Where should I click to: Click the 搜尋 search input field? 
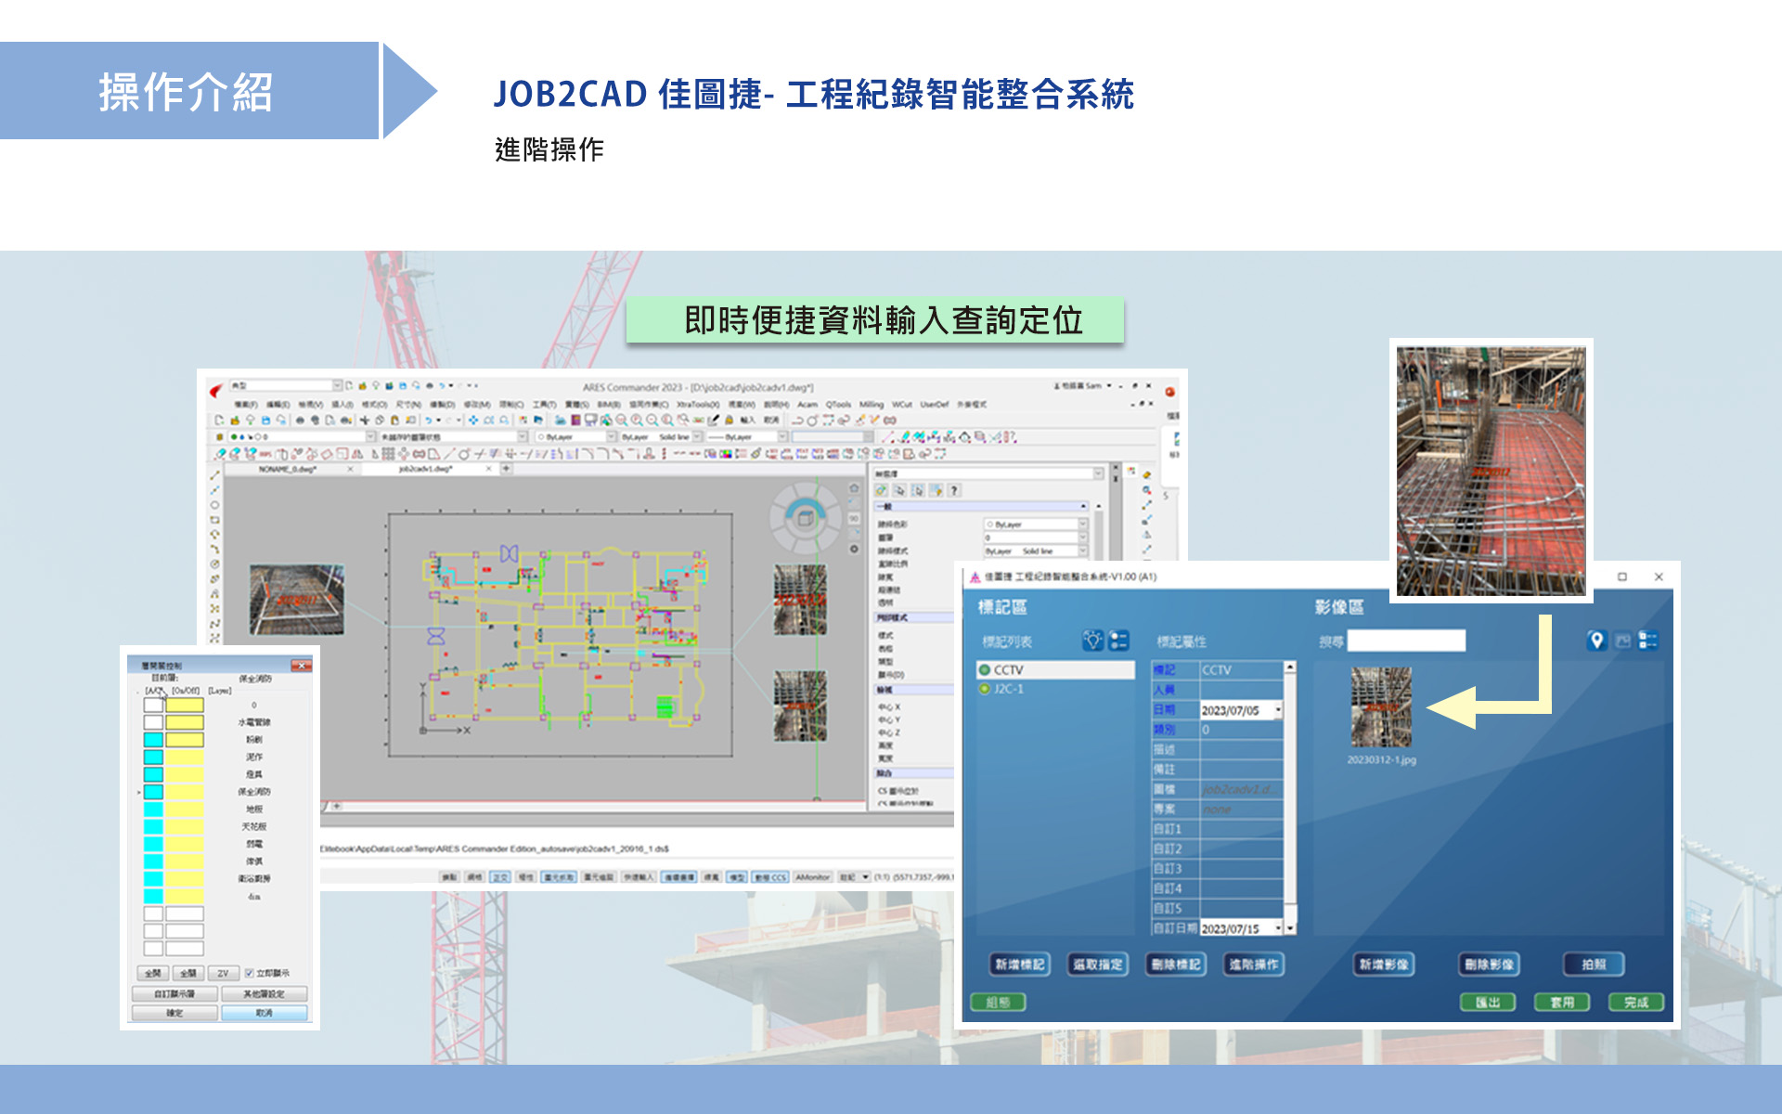1406,641
